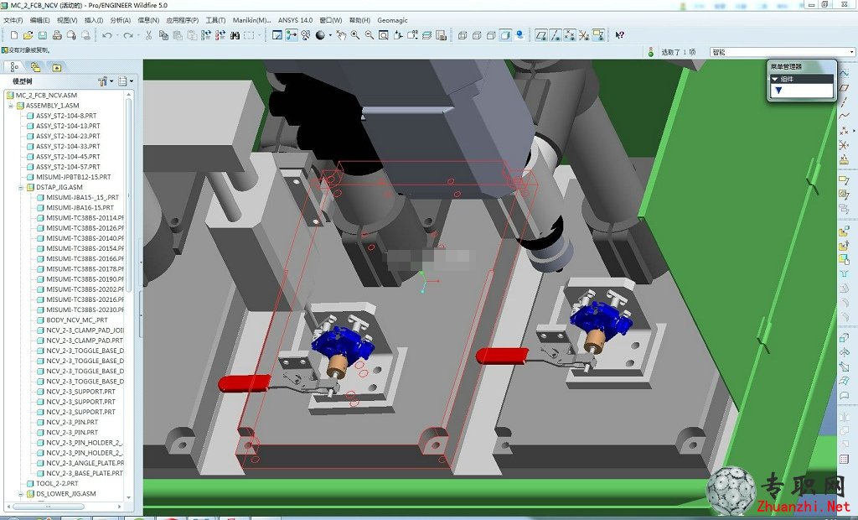Click the model tree vertical scrollbar
The height and width of the screenshot is (520, 858).
[x=129, y=195]
